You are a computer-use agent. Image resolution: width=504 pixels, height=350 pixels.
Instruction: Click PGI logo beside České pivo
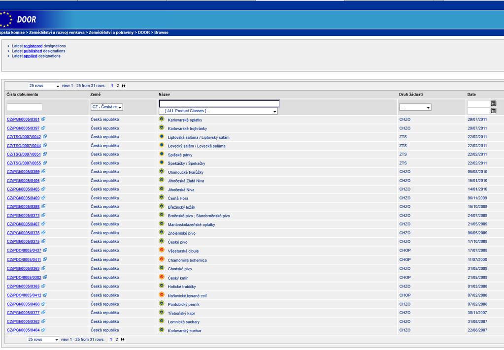coord(162,241)
